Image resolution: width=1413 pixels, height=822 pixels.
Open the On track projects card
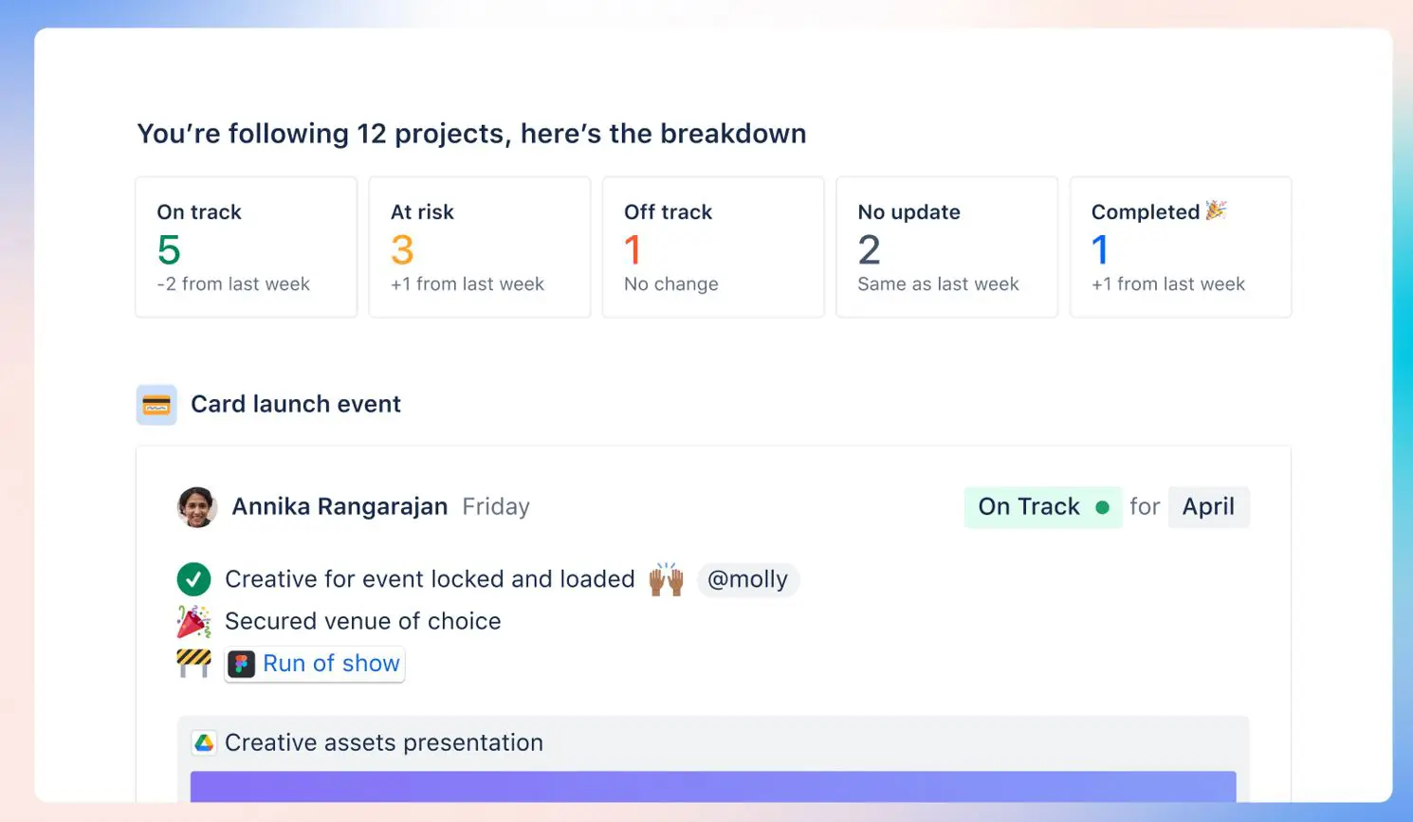coord(247,247)
